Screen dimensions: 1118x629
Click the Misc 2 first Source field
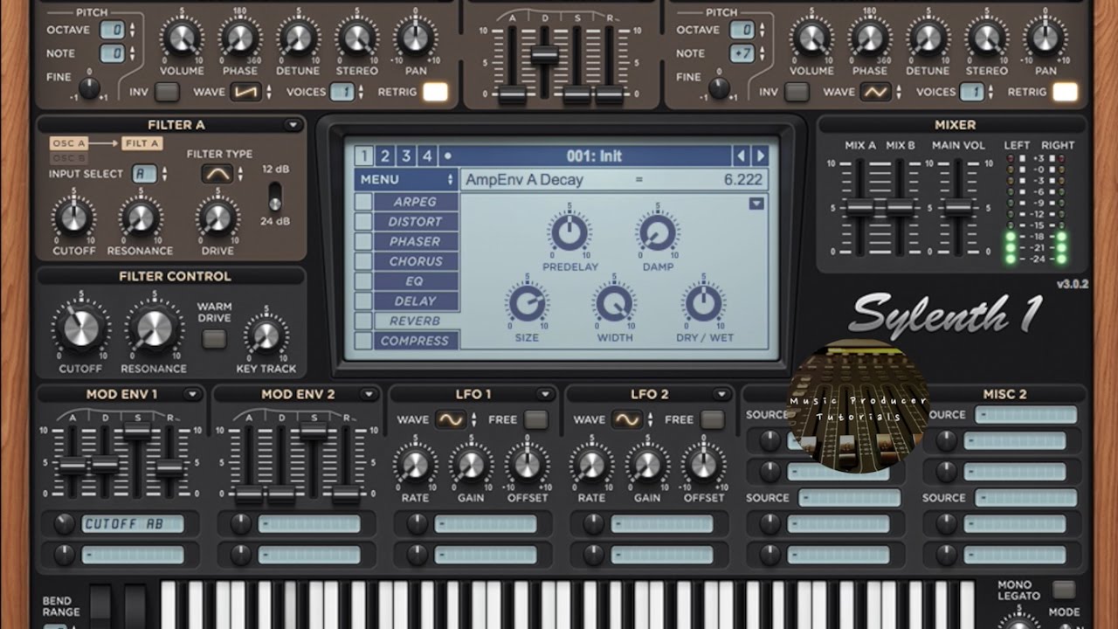point(1026,415)
